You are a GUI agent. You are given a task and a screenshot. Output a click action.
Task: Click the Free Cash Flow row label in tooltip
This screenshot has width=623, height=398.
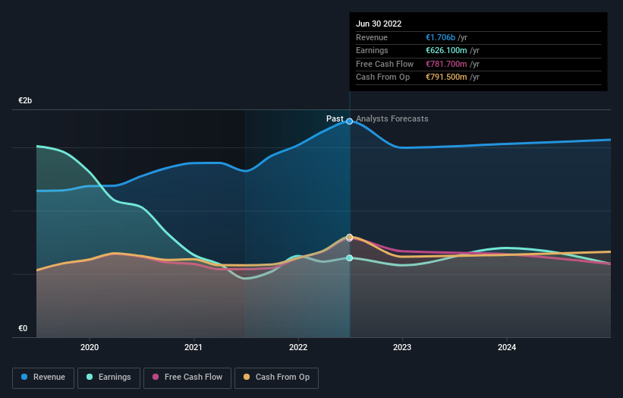pyautogui.click(x=385, y=64)
